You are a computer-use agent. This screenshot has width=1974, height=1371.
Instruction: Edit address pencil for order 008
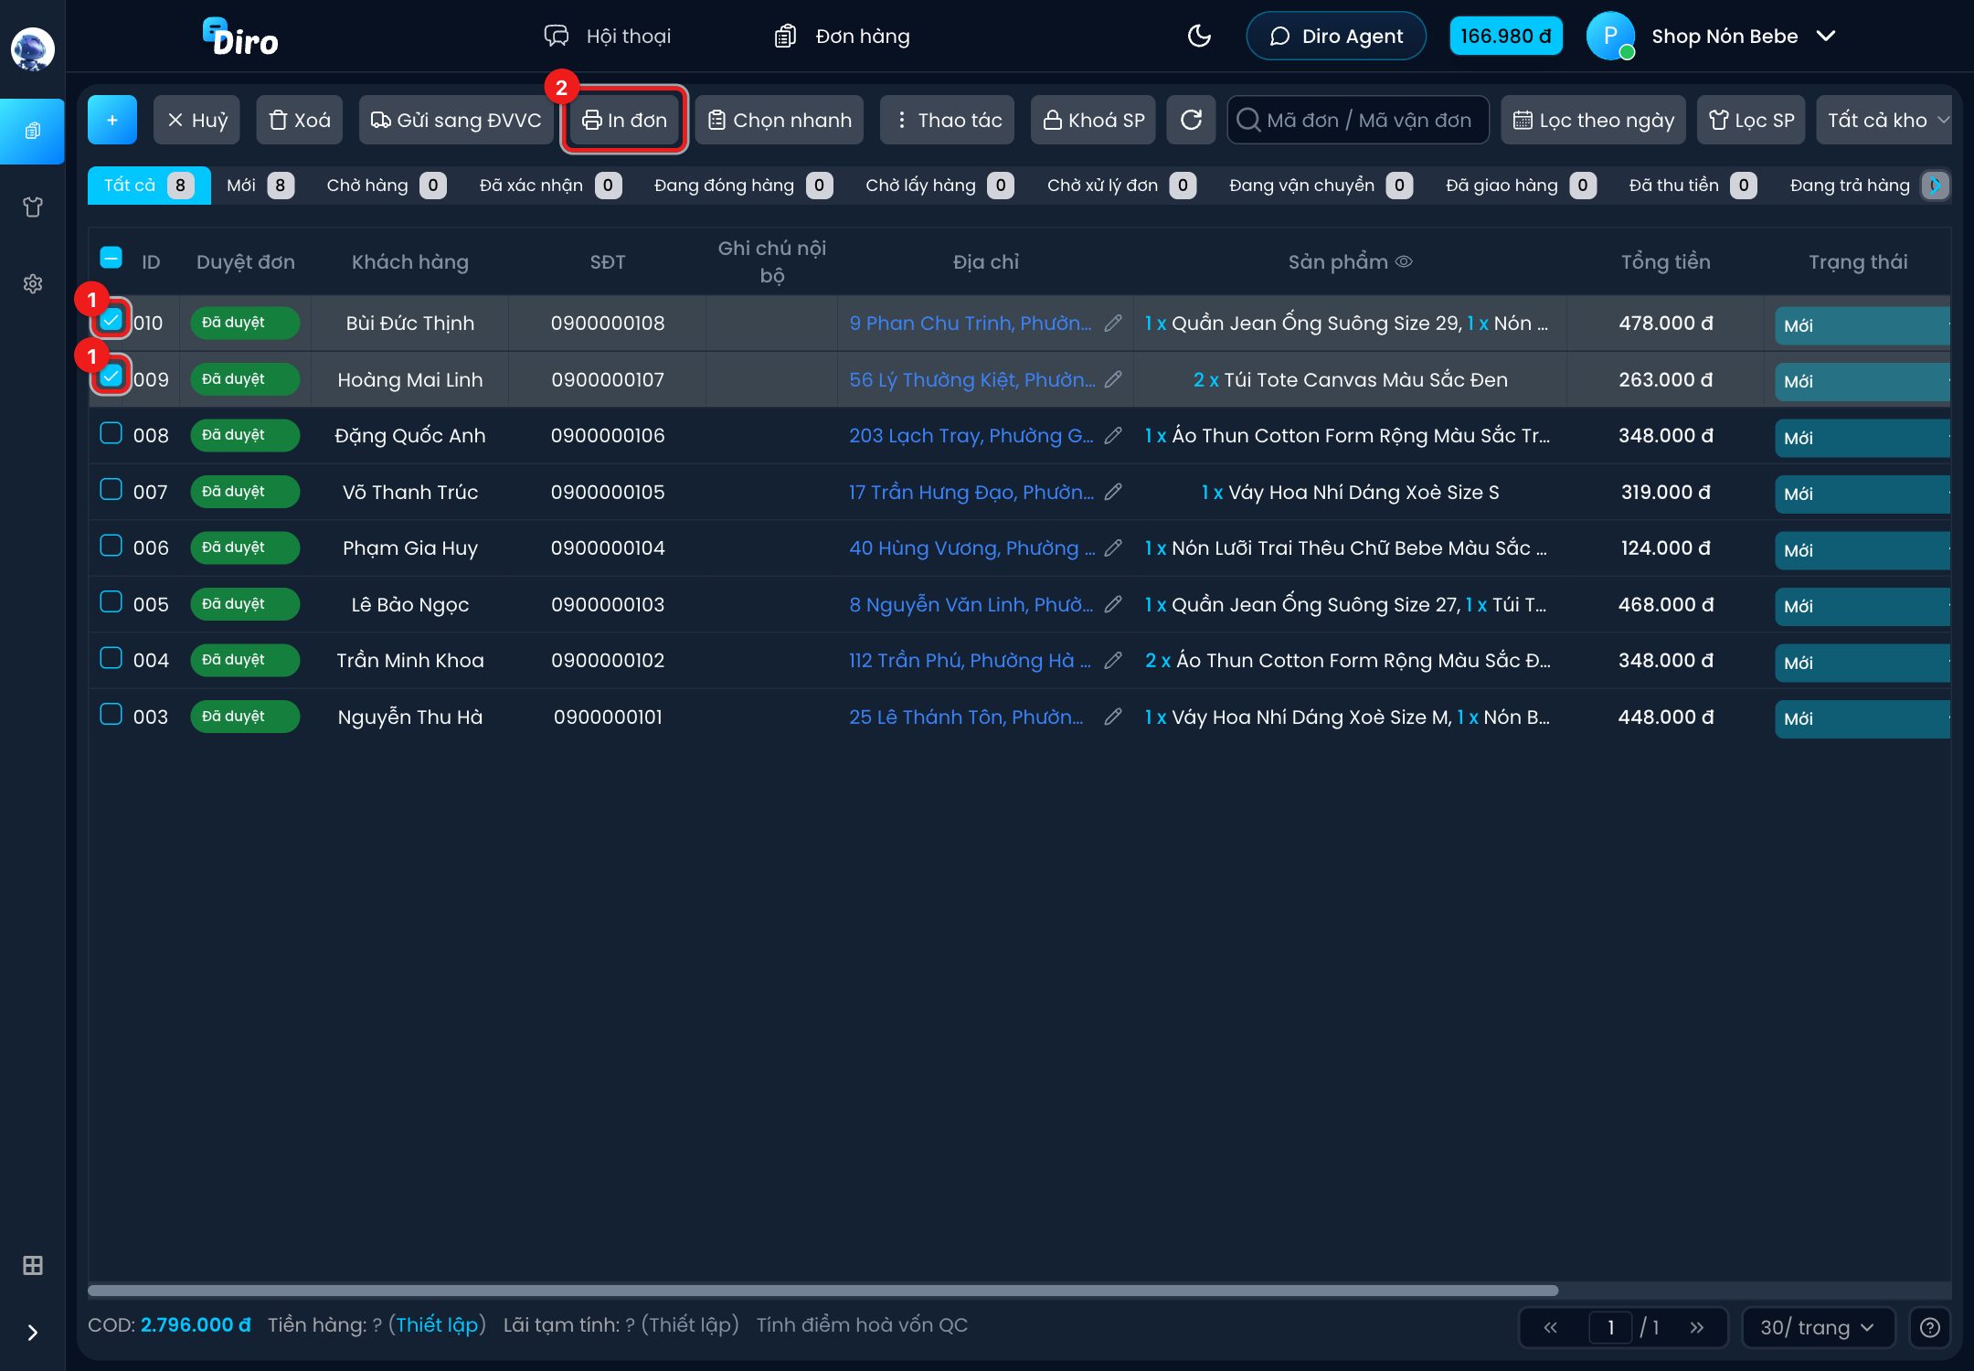(x=1113, y=436)
